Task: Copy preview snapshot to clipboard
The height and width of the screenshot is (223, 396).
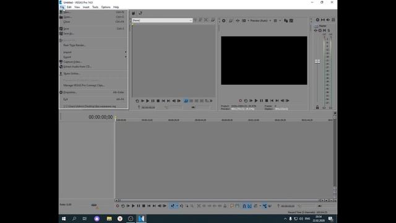Action: [286, 20]
